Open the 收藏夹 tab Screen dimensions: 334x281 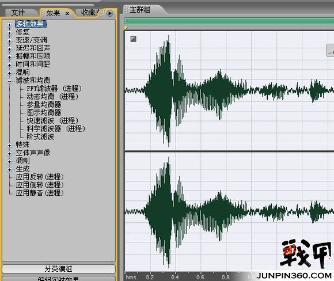pos(90,13)
